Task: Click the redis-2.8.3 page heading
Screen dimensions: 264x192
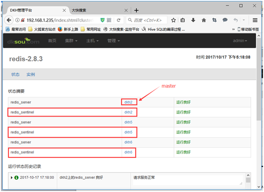Action: 26,59
